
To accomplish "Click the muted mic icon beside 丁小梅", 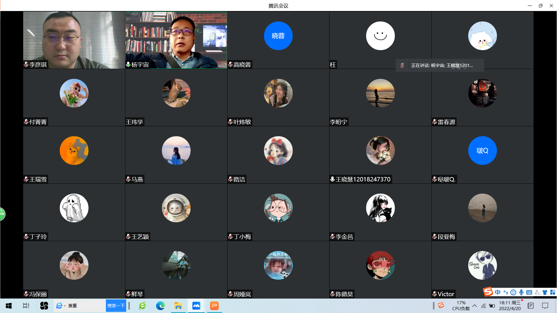I will point(230,237).
